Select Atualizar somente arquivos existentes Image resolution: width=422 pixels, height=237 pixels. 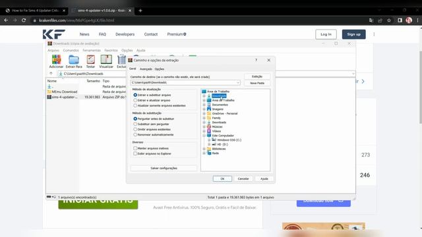(x=135, y=105)
